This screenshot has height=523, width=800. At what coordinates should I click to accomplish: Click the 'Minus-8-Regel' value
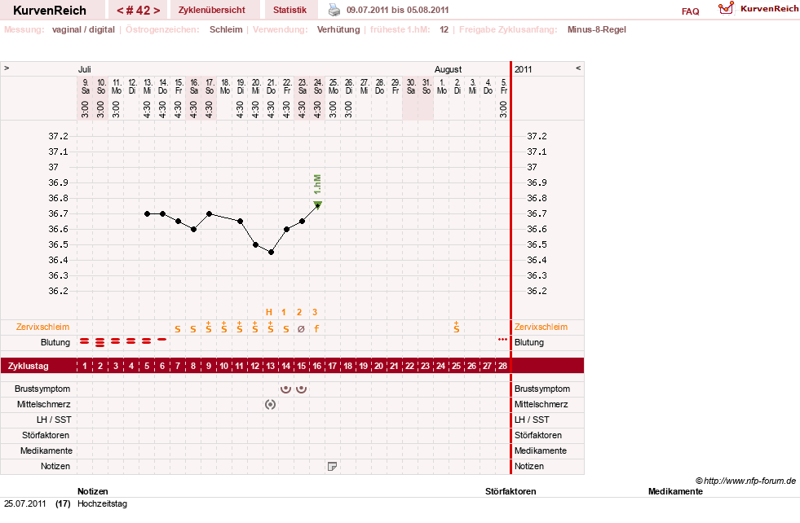coord(596,29)
